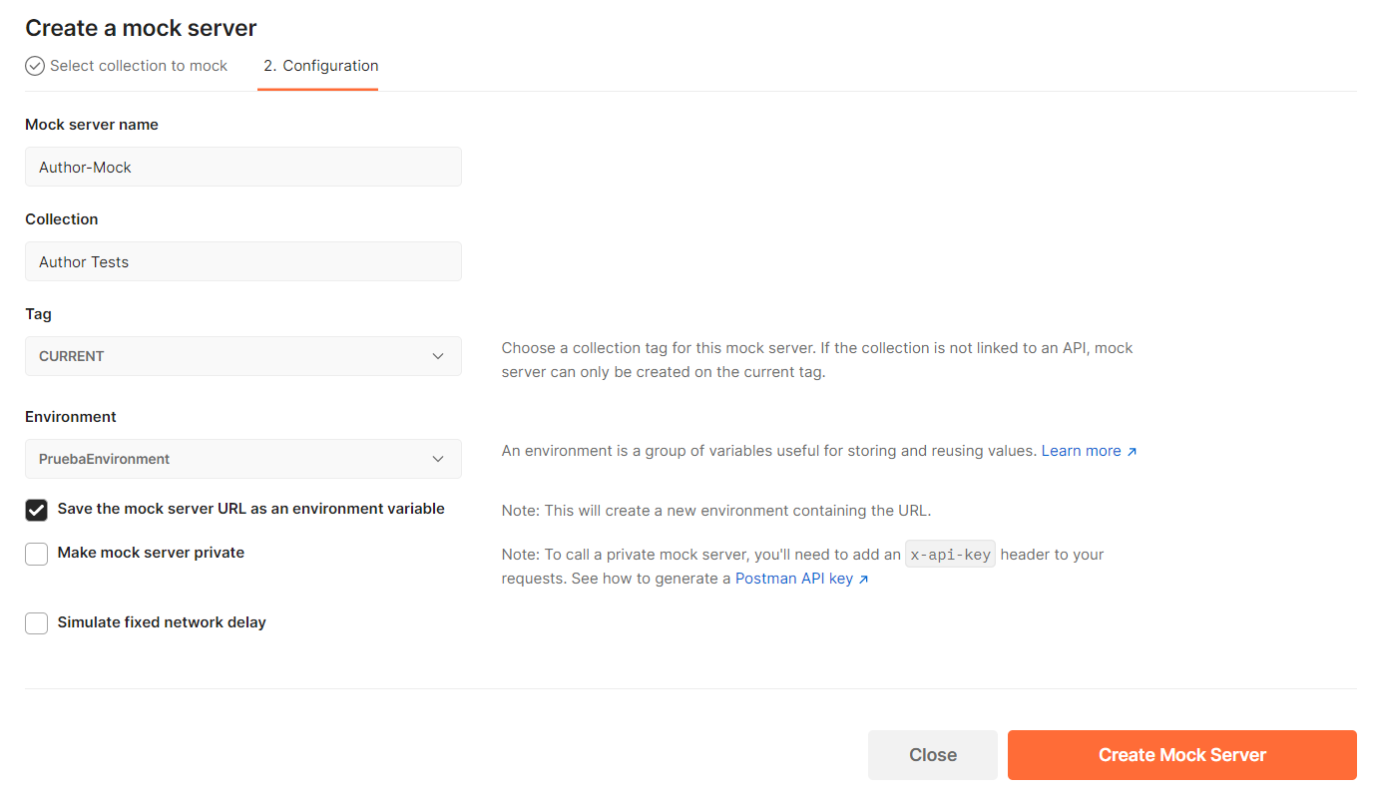Uncheck Save the mock server URL checkbox
The height and width of the screenshot is (797, 1373).
tap(37, 510)
